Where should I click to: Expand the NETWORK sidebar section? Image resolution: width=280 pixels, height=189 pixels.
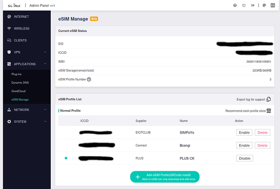(25, 110)
